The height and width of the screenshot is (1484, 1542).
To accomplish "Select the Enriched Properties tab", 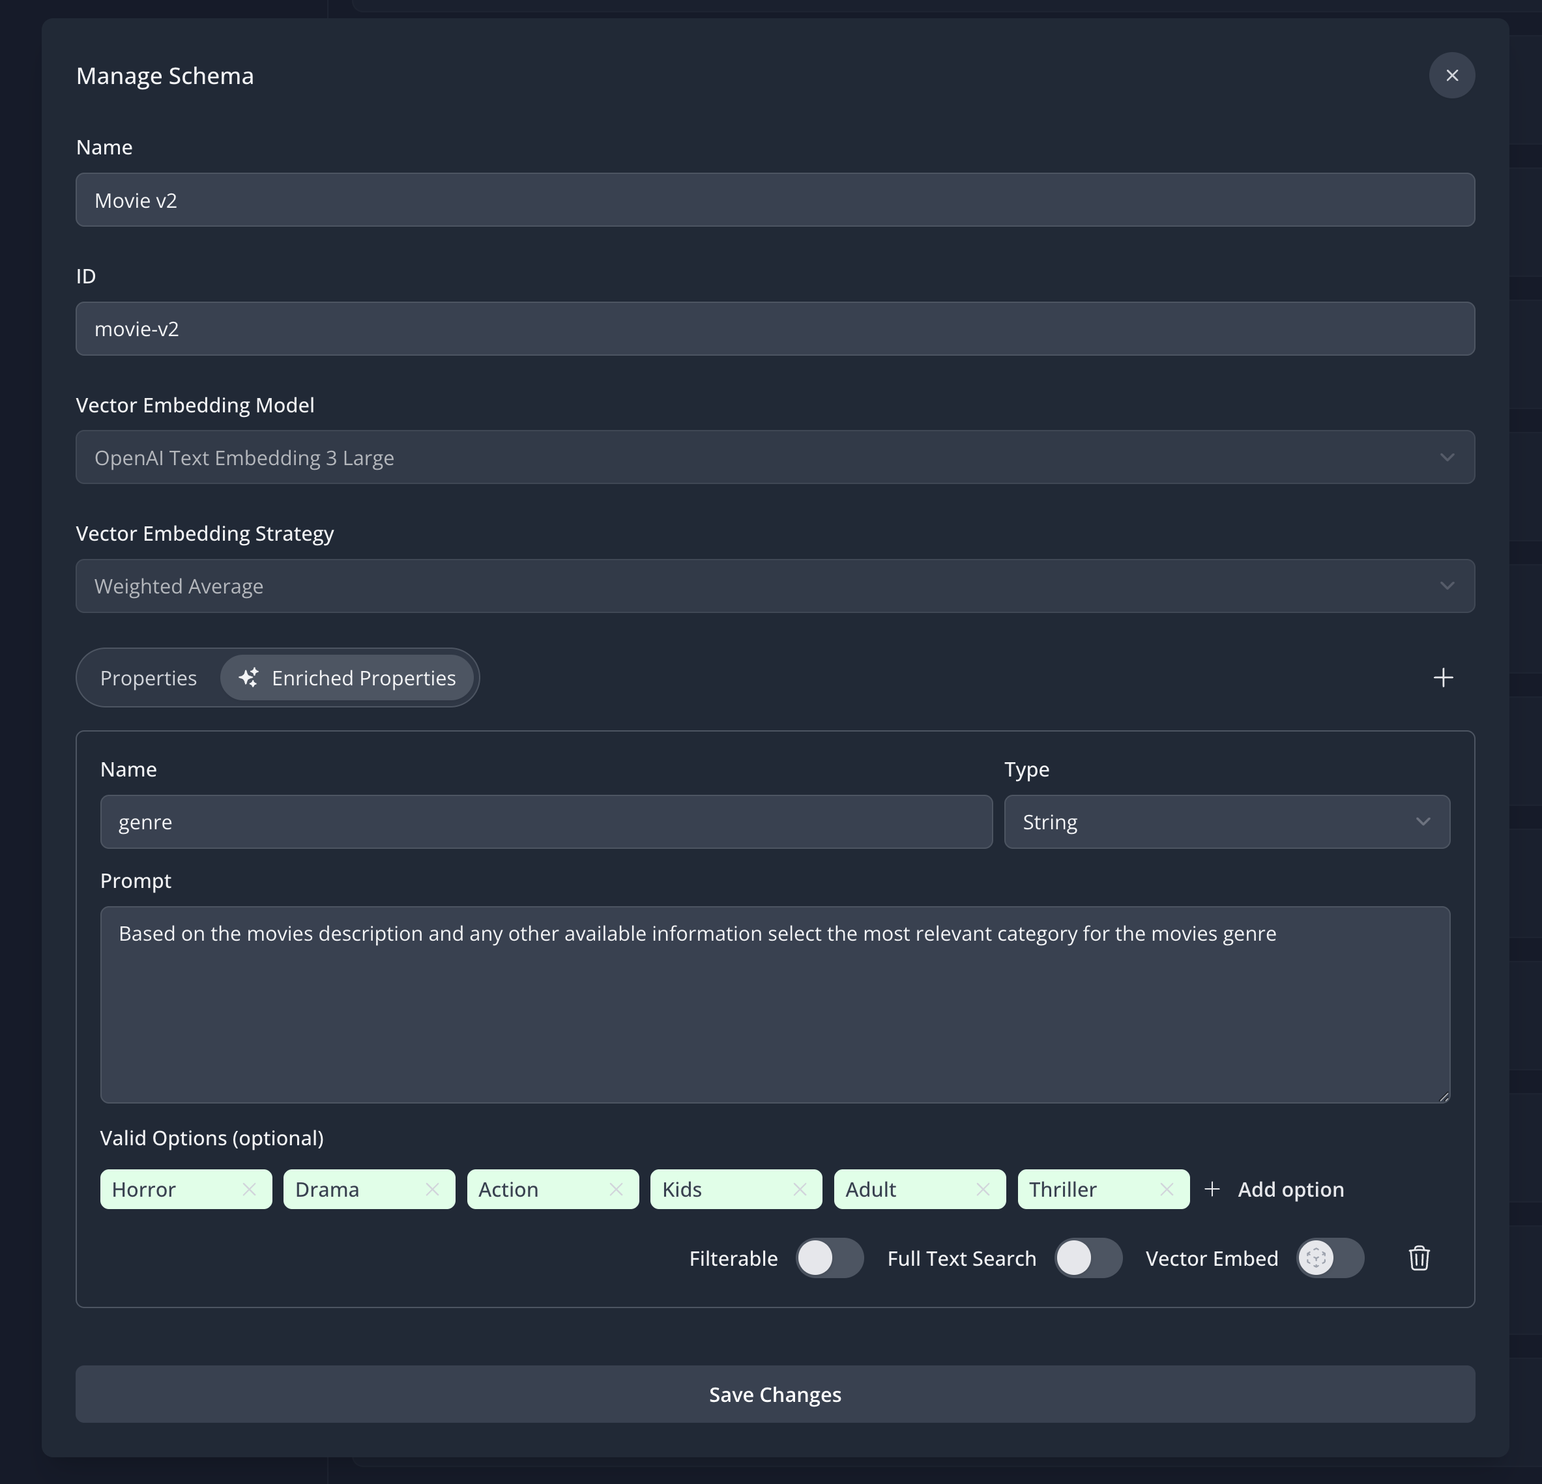I will coord(348,678).
